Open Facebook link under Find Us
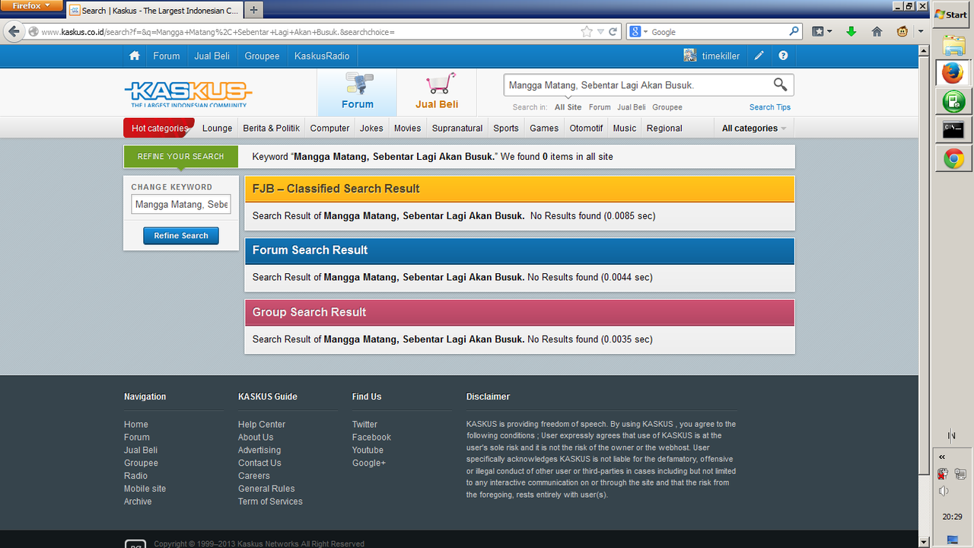Viewport: 974px width, 548px height. click(371, 438)
